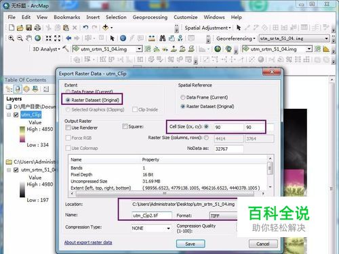339x254 pixels.
Task: Click horizontal scrollbar of properties table
Action: pyautogui.click(x=165, y=193)
